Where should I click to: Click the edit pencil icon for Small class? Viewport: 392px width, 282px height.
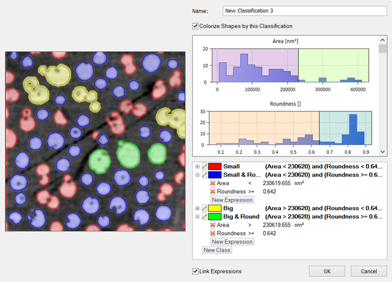[x=205, y=166]
